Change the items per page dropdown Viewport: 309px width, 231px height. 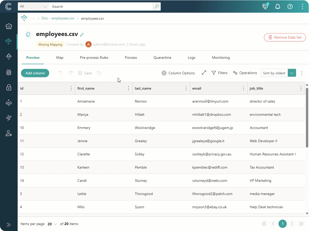click(x=51, y=224)
